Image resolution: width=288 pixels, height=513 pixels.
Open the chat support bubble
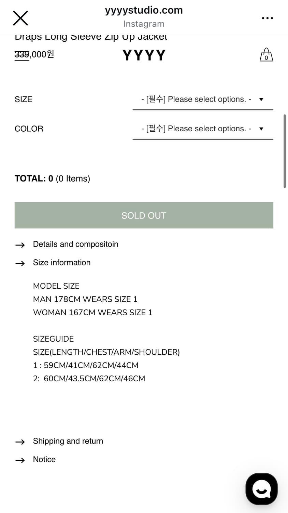coord(261,489)
